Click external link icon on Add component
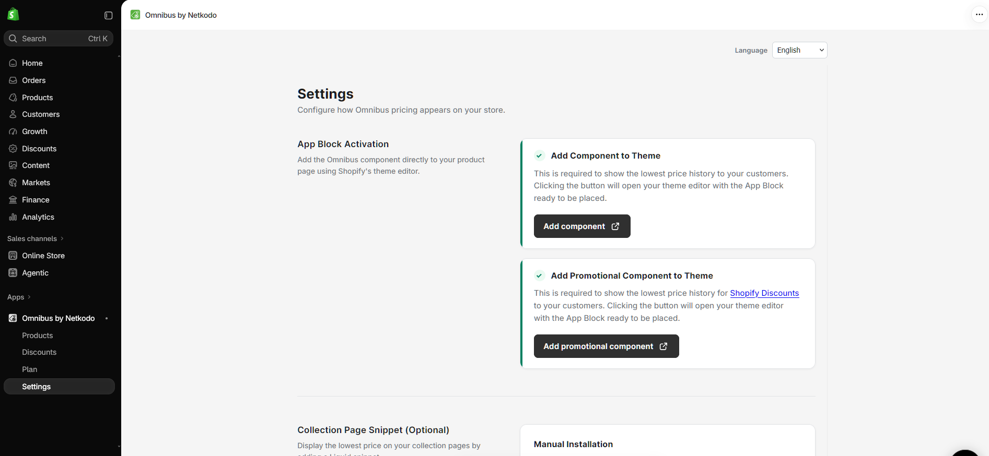 [615, 226]
